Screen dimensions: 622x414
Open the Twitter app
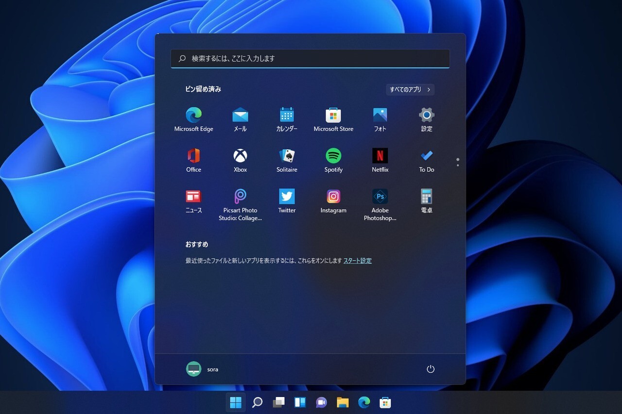tap(287, 201)
